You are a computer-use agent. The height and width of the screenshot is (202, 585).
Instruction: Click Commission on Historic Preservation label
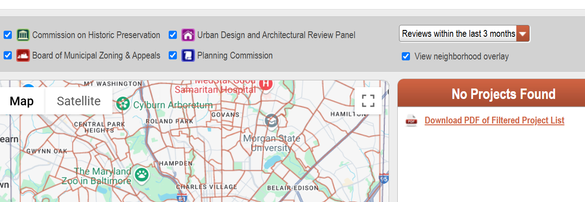click(x=96, y=35)
